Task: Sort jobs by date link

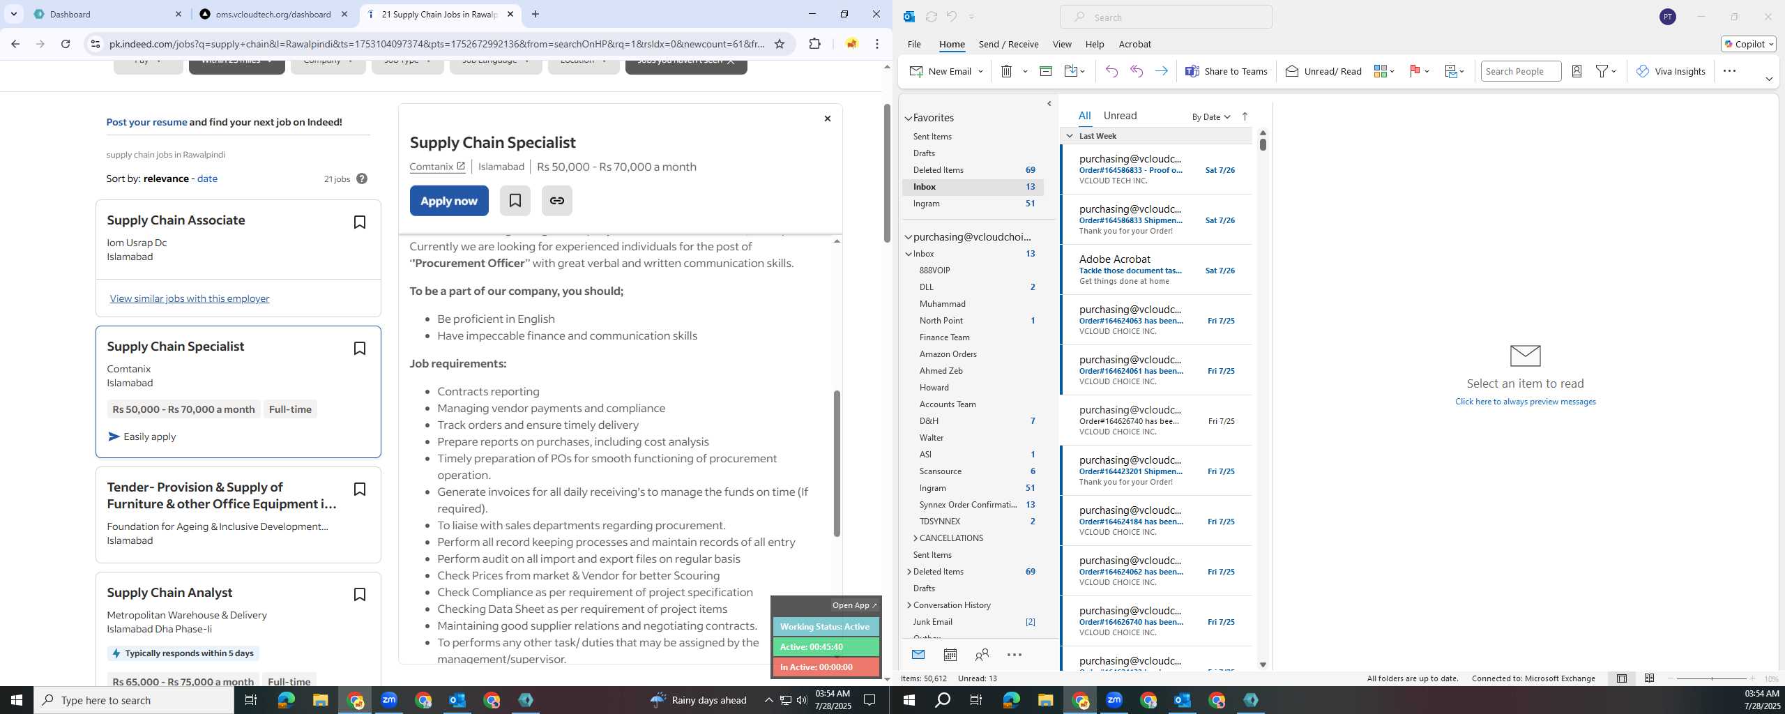Action: pos(207,178)
